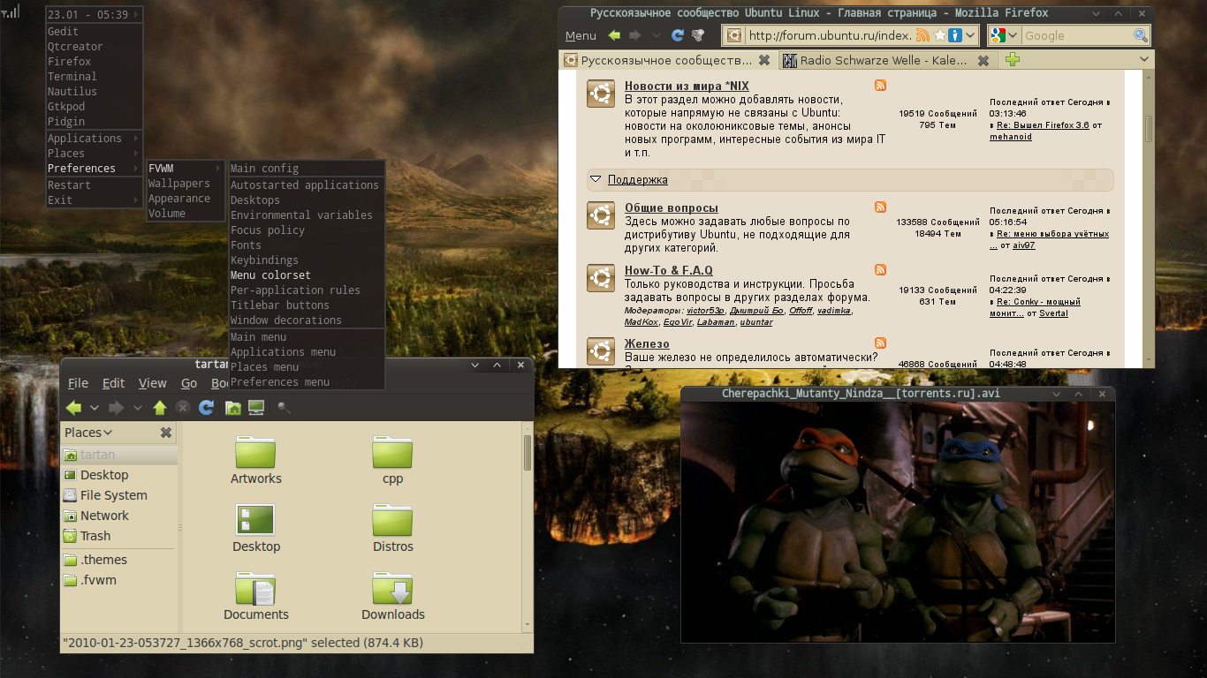Open Re: Вышел Firefox 3.6 link
1207x678 pixels.
(x=1043, y=125)
